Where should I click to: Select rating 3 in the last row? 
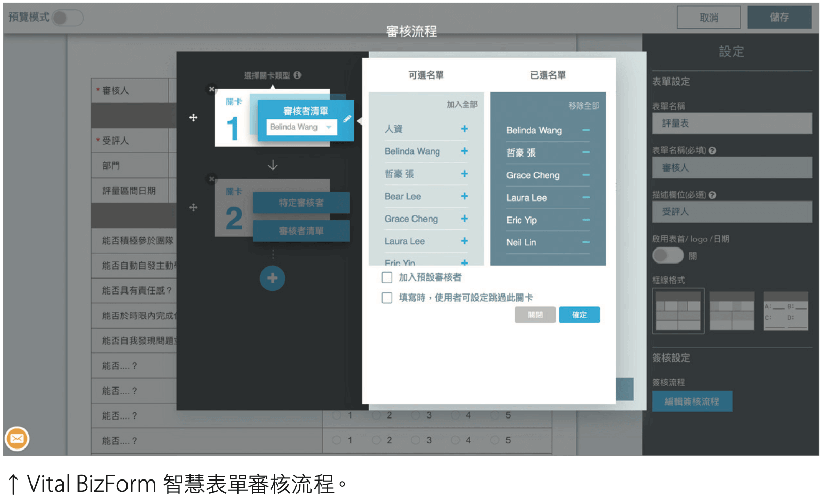[416, 440]
